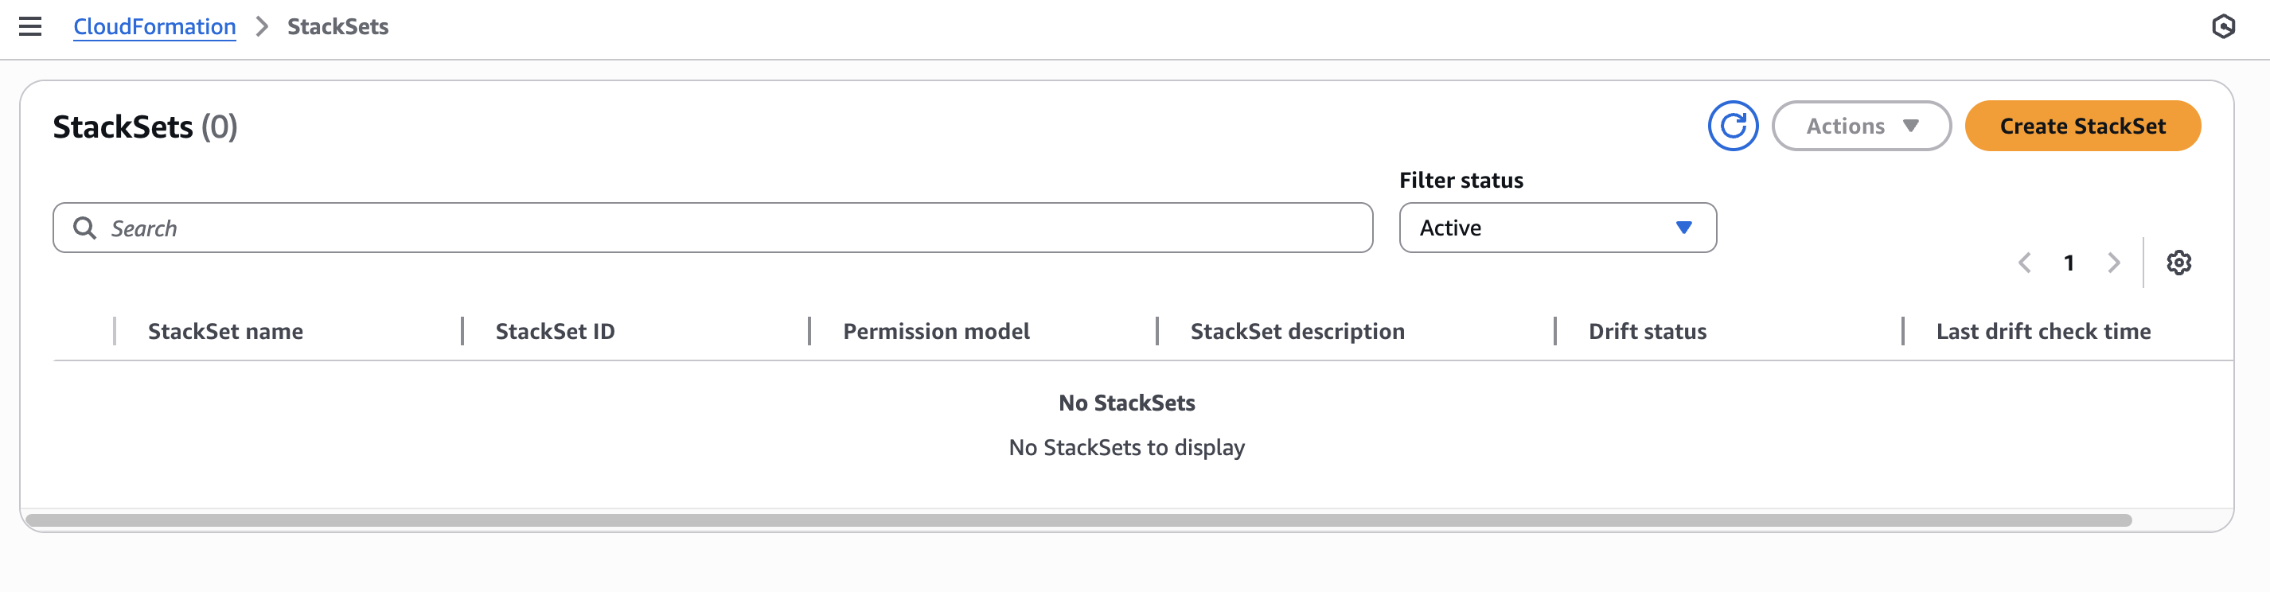Click the hexagon icon at top right

click(x=2222, y=26)
